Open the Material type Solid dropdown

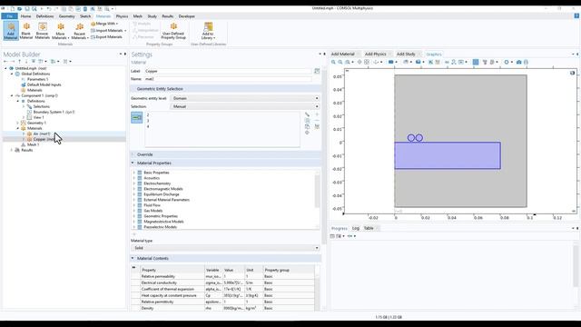tap(225, 248)
